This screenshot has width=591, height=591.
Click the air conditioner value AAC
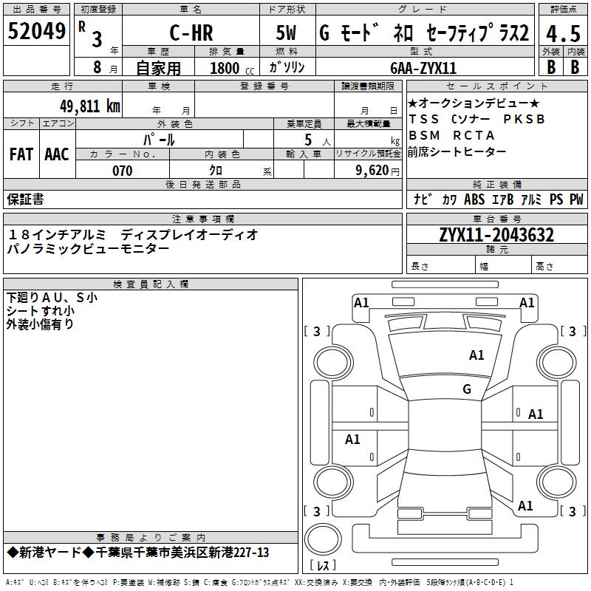(57, 154)
